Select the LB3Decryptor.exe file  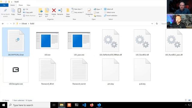click(16, 71)
